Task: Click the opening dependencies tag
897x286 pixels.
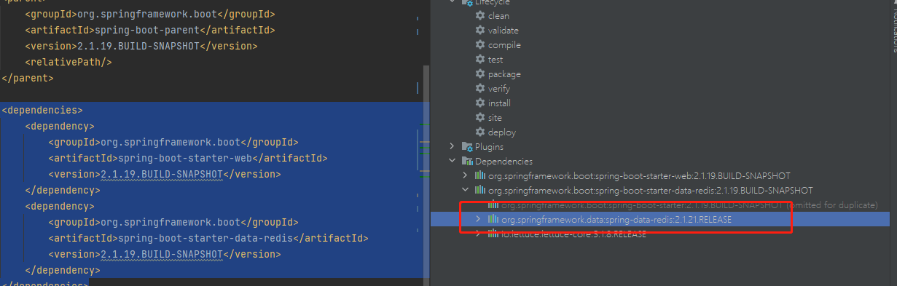Action: (42, 110)
